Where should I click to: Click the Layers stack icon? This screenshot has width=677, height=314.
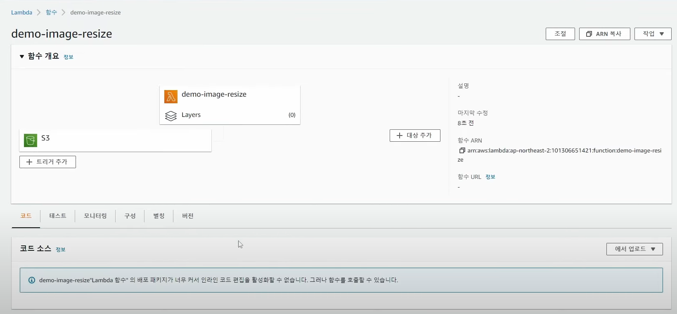pyautogui.click(x=171, y=116)
